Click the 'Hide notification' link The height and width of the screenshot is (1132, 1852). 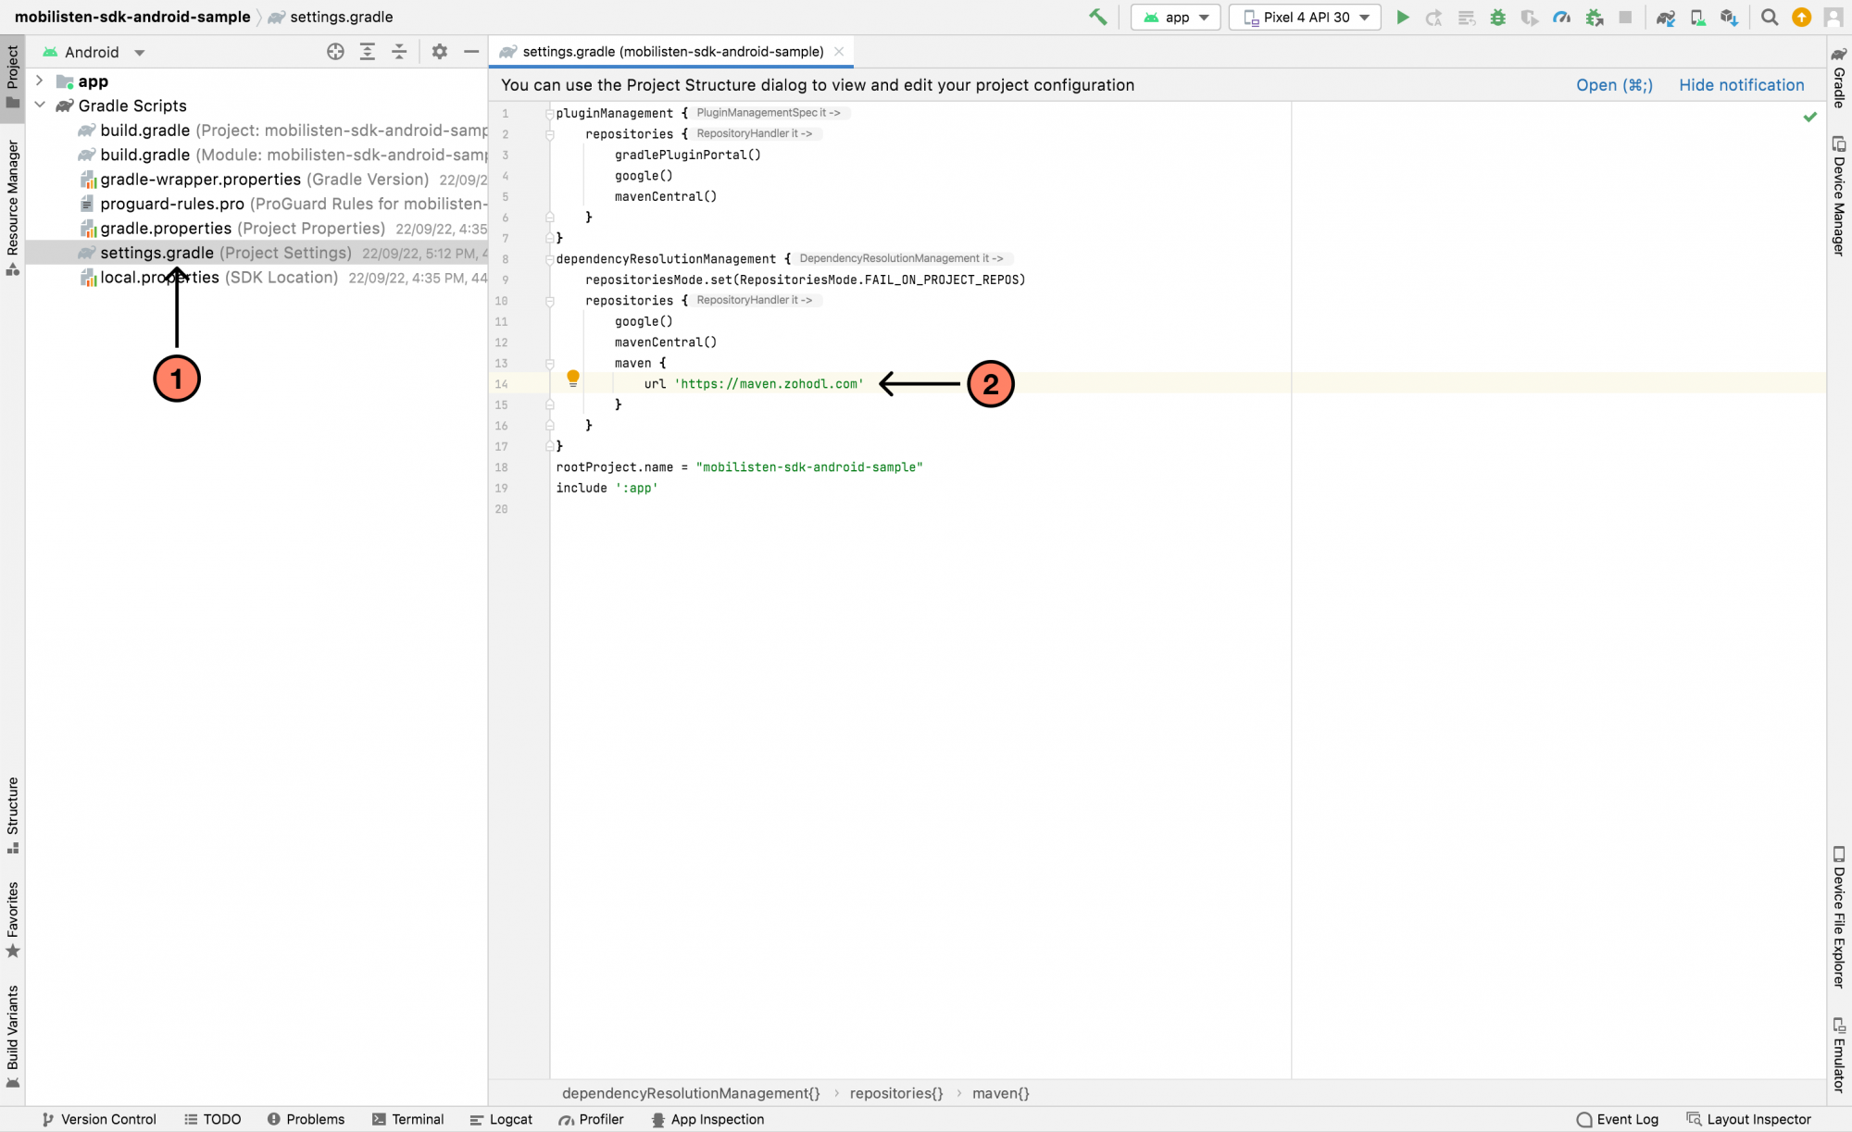(x=1741, y=84)
